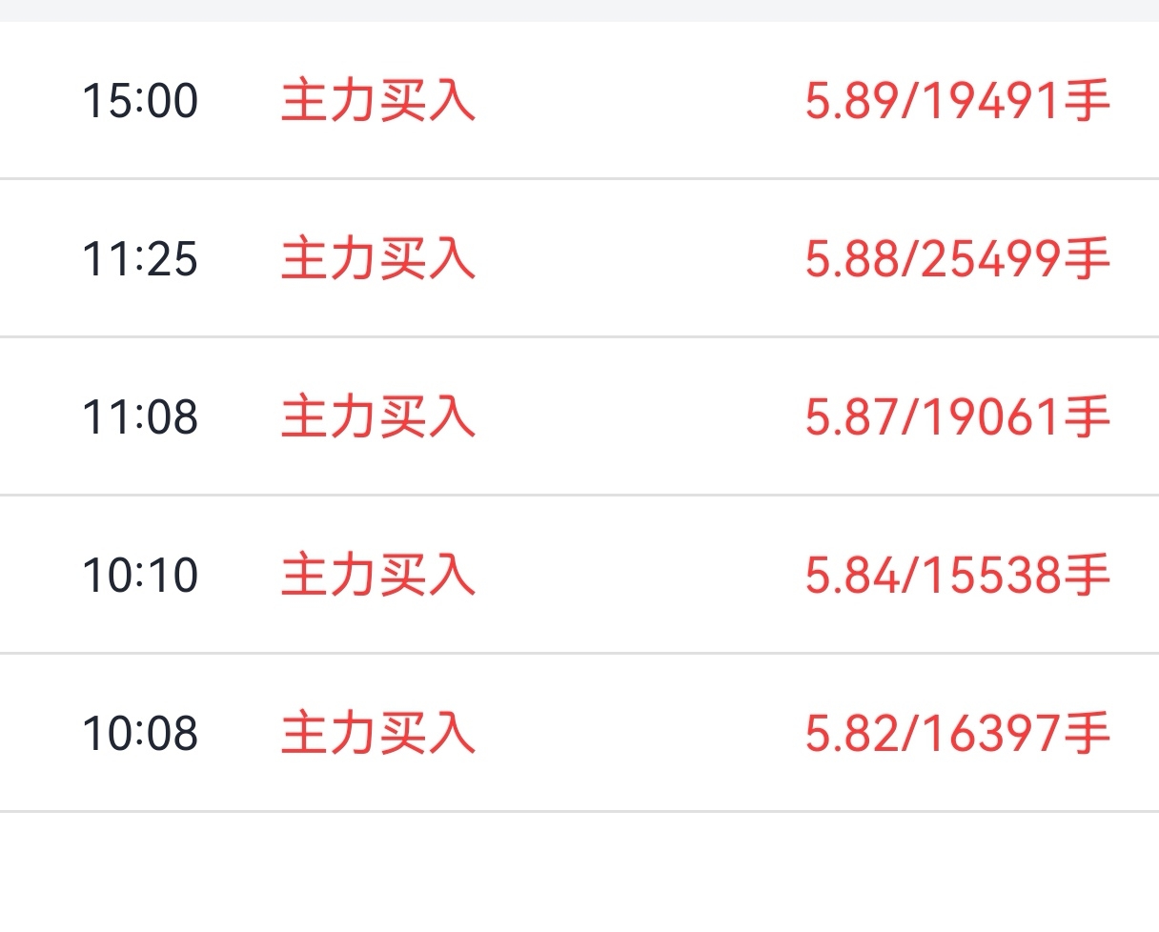Tap the 11:25 timestamp
The image size is (1159, 932).
pyautogui.click(x=140, y=259)
